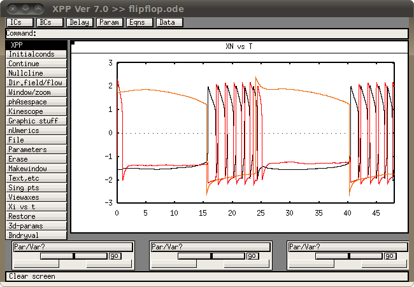Open the Data browser
The image size is (414, 287).
click(169, 22)
